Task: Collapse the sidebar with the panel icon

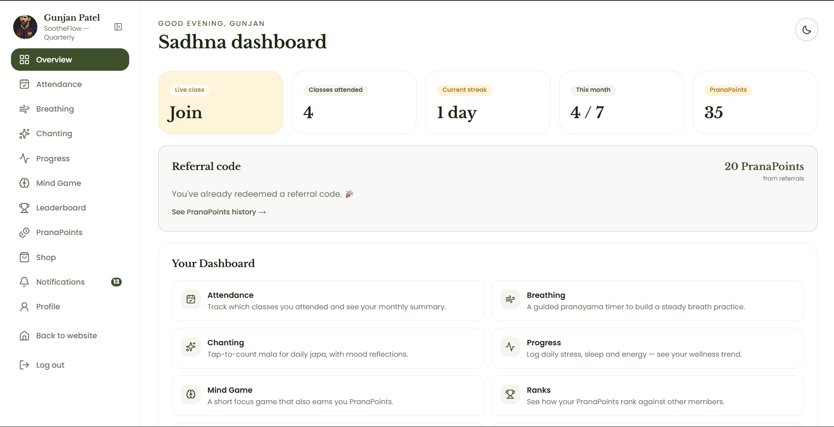Action: click(118, 27)
